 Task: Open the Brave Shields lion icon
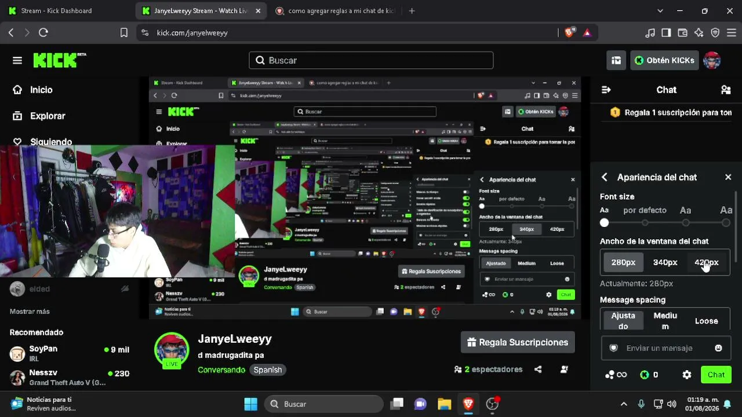(x=569, y=33)
